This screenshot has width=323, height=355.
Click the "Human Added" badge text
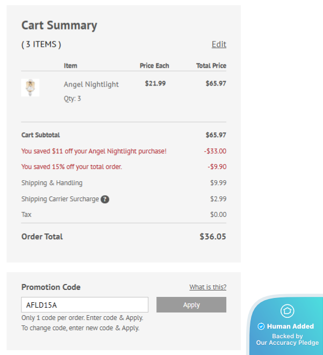pyautogui.click(x=290, y=326)
